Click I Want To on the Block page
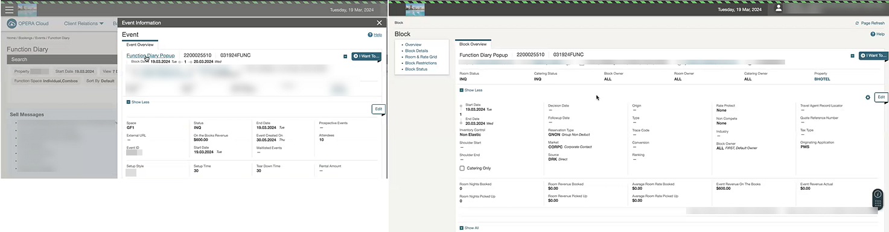This screenshot has width=889, height=232. pos(873,55)
